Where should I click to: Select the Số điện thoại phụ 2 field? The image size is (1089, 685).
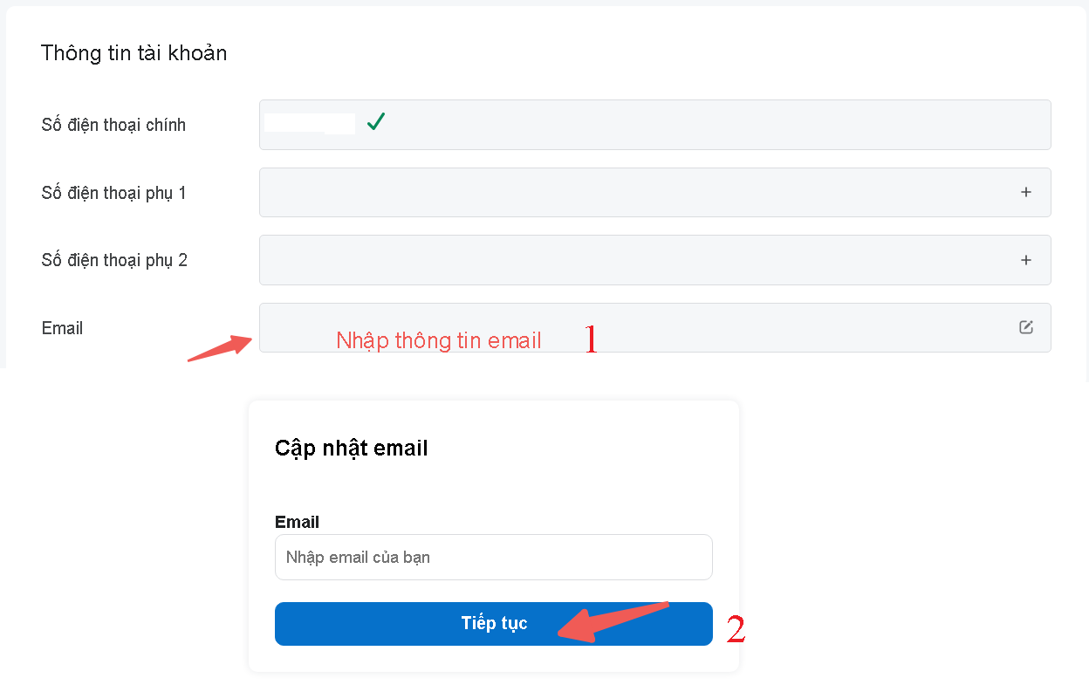coord(637,260)
